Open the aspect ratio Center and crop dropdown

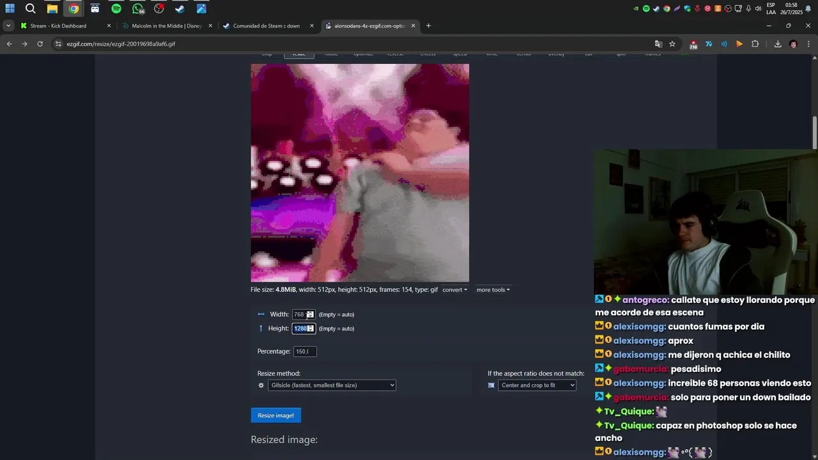(x=537, y=385)
